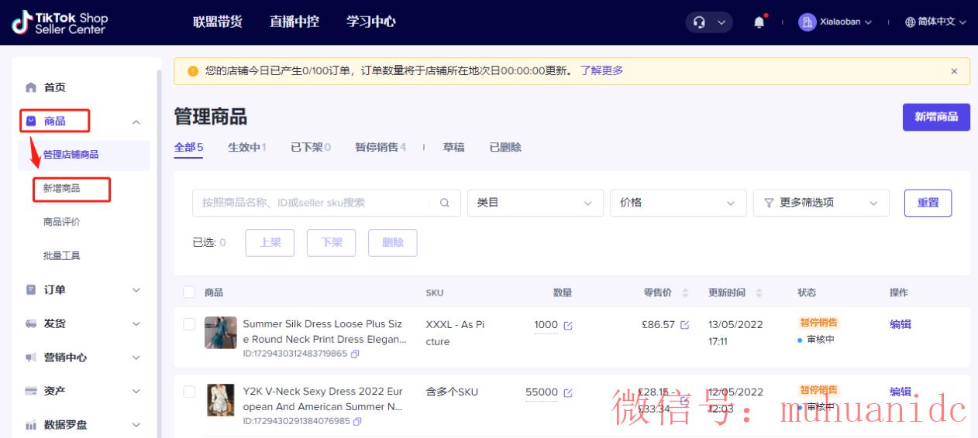Click the TikTok Shop Seller Center logo
Screen dimensions: 978x438
(x=60, y=22)
